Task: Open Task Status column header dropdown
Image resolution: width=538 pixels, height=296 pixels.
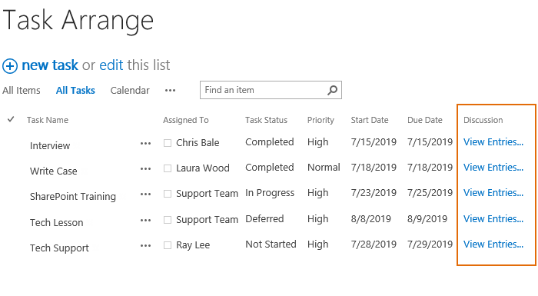Action: 266,120
